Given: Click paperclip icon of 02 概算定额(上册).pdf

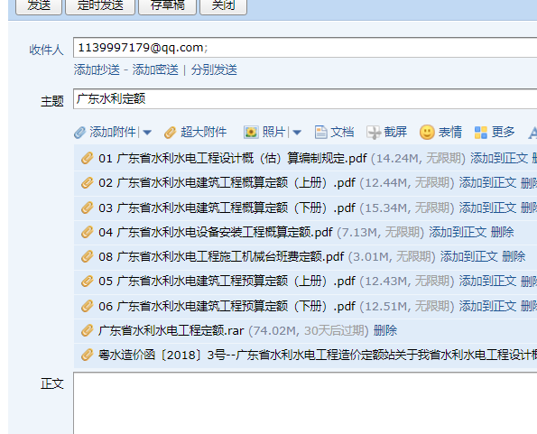Looking at the screenshot, I should coord(88,183).
